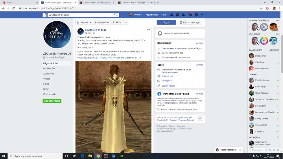Viewport: 283px width, 159px height.
Task: Open post options three-dot menu
Action: tap(149, 29)
